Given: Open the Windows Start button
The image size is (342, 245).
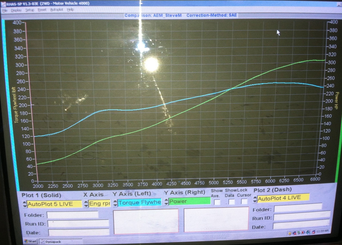Looking at the screenshot, I should click(x=31, y=241).
